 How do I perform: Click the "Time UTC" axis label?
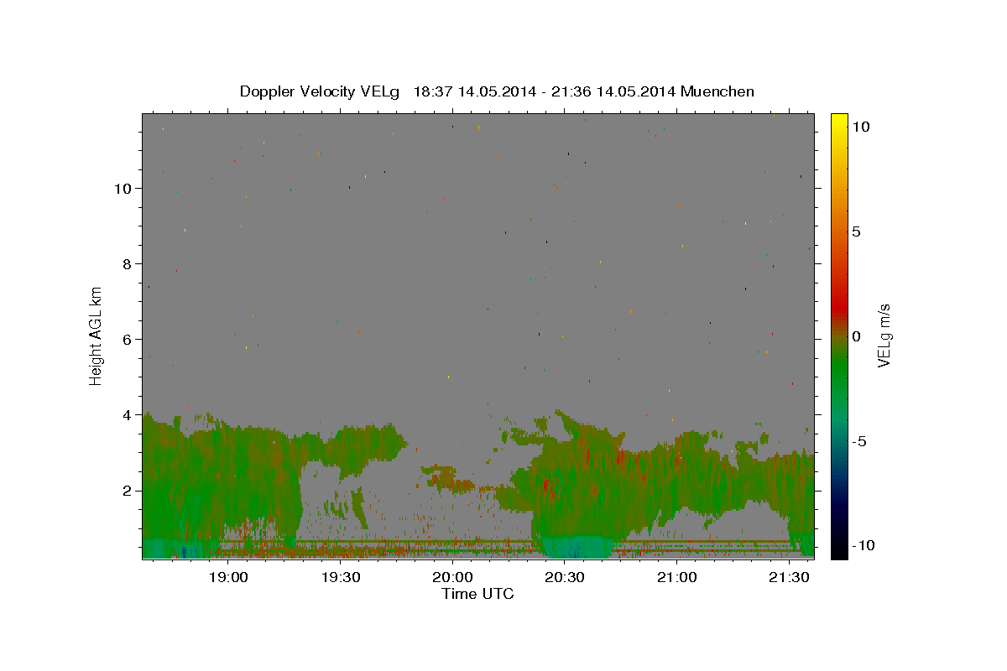tap(477, 594)
